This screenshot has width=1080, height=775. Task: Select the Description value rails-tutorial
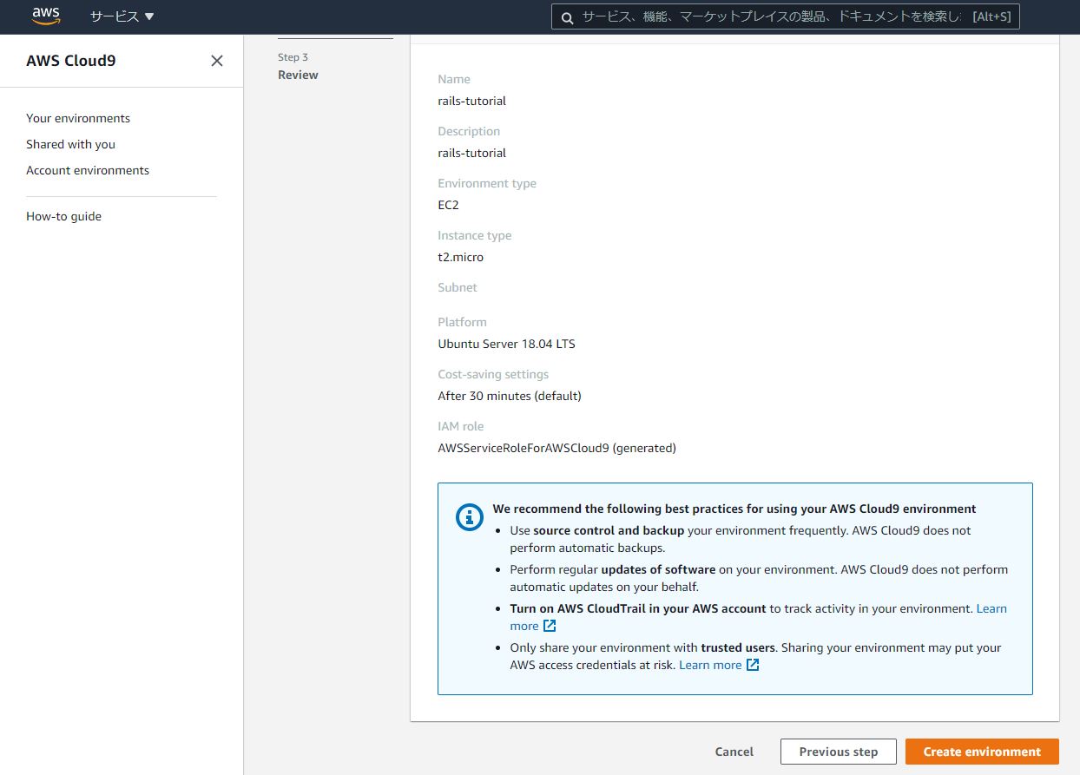point(471,153)
